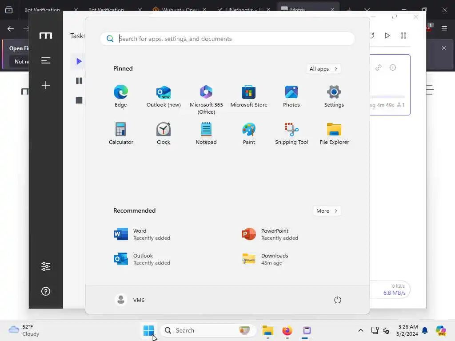Select Motrix downloading tasks filter

(x=79, y=61)
